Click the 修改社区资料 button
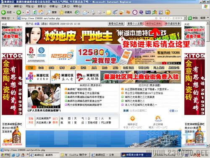 pos(154,24)
